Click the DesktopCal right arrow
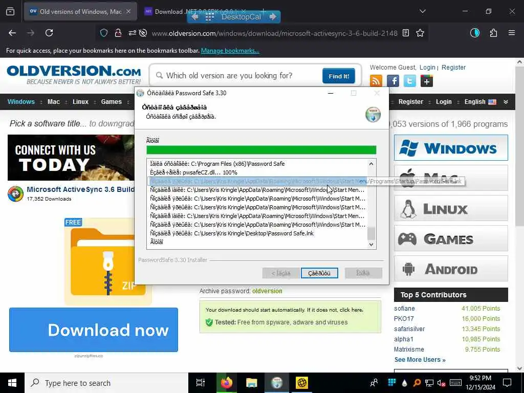524x393 pixels. pos(273,17)
